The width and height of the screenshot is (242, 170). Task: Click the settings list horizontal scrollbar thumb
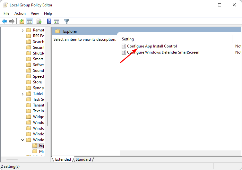157,153
